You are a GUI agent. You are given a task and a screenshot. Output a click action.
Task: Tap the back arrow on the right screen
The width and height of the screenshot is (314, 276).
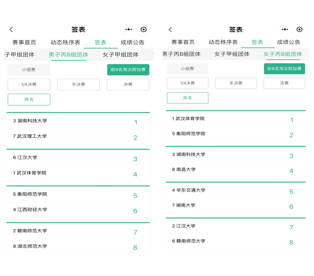170,30
